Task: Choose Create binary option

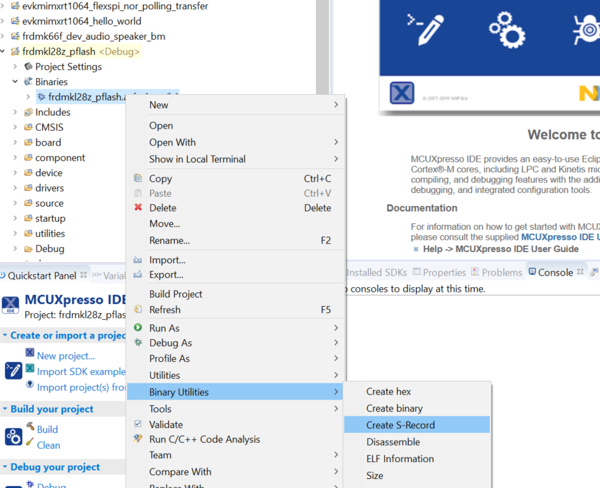Action: [x=417, y=408]
